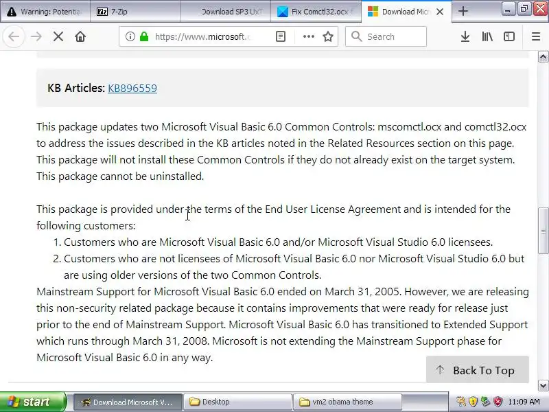This screenshot has height=412, width=549.
Task: Open the downloads panel
Action: [x=465, y=36]
